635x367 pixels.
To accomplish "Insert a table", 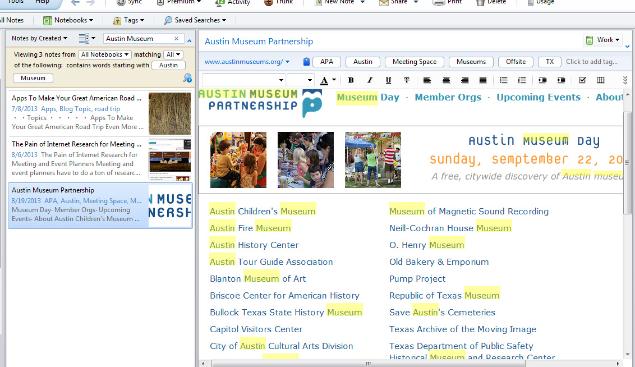I will pos(601,80).
